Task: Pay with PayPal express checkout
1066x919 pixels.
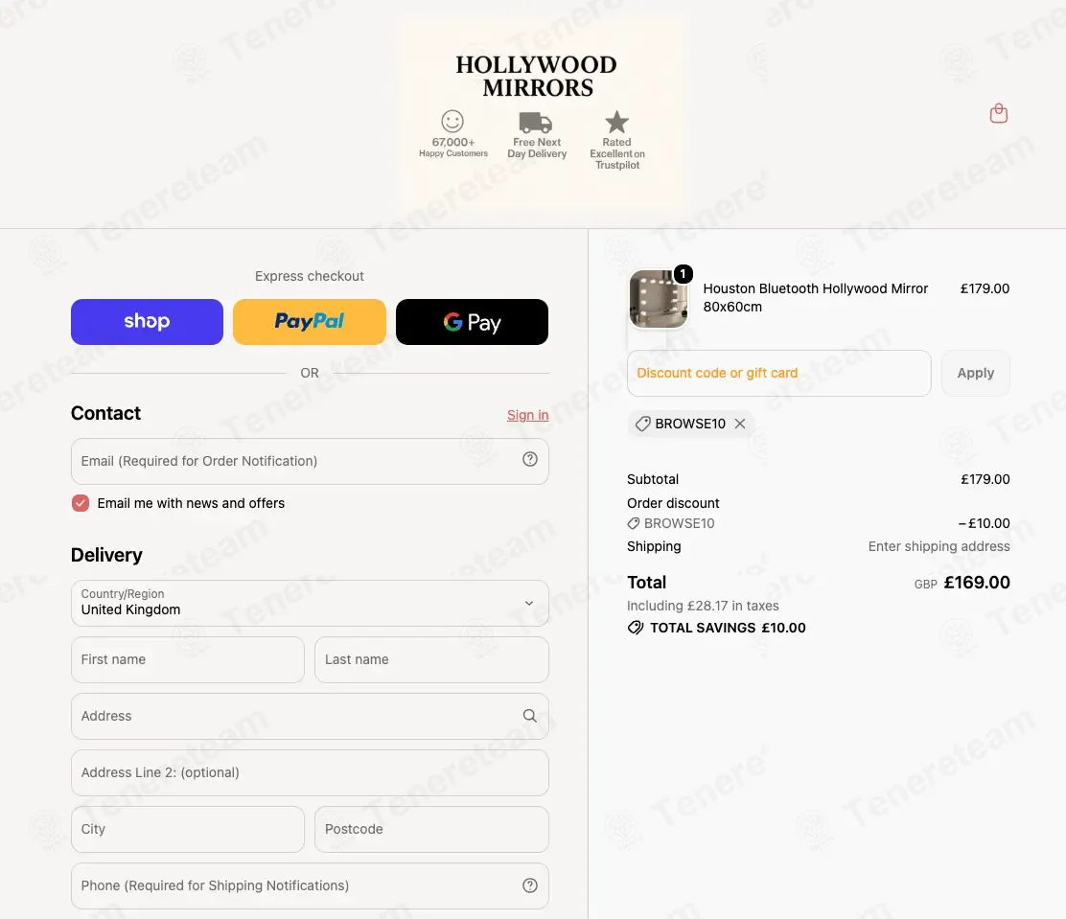Action: (310, 322)
